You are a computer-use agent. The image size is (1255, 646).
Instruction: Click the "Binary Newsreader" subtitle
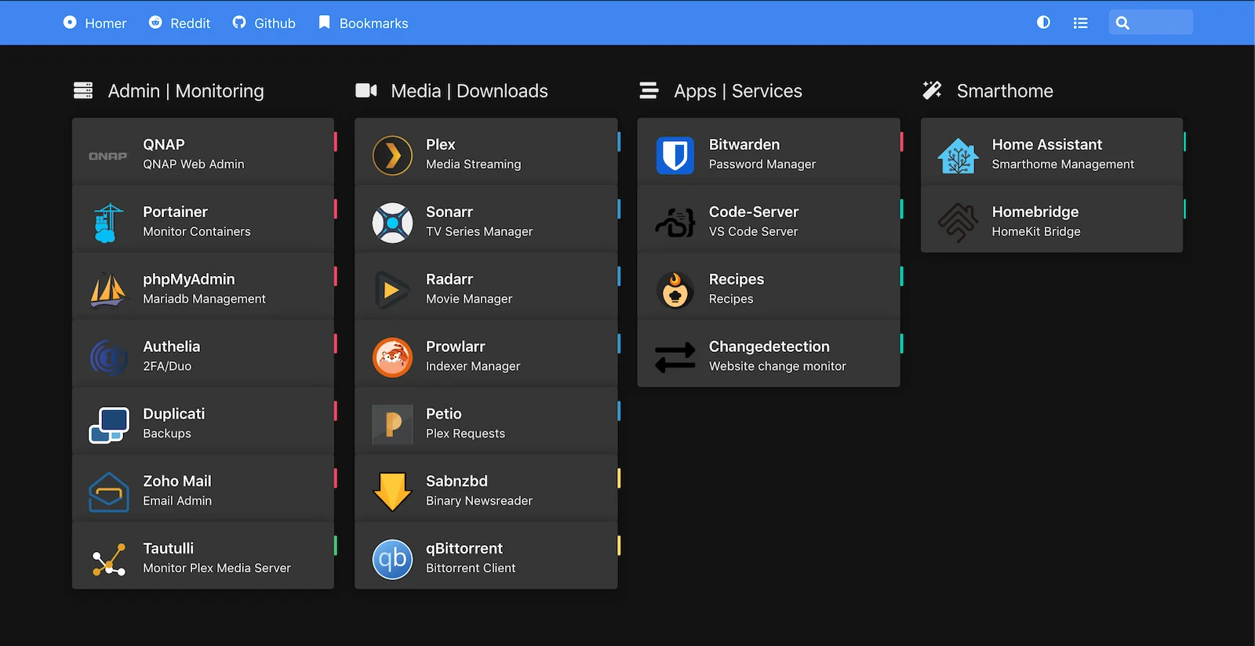pyautogui.click(x=479, y=501)
